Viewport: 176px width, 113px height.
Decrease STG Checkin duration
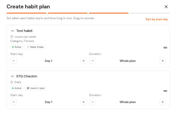(x=93, y=102)
